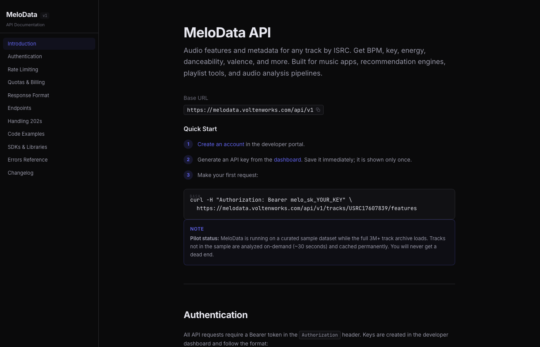Open the Changelog

20,173
